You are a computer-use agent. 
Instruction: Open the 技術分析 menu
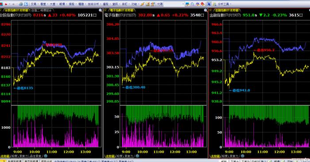click(93, 4)
